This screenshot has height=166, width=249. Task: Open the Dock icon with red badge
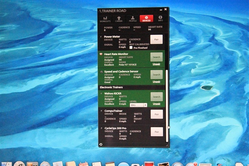[191, 164]
